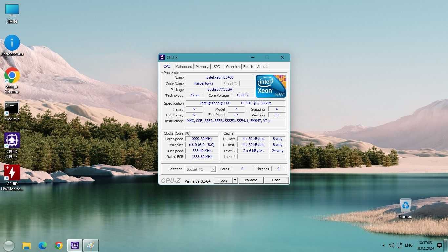This screenshot has width=448, height=252.
Task: Click the empty Brand ID field
Action: [247, 84]
